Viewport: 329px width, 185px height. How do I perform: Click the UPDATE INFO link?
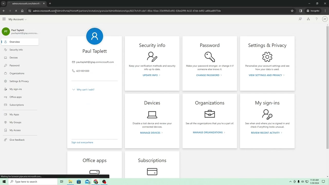(151, 75)
